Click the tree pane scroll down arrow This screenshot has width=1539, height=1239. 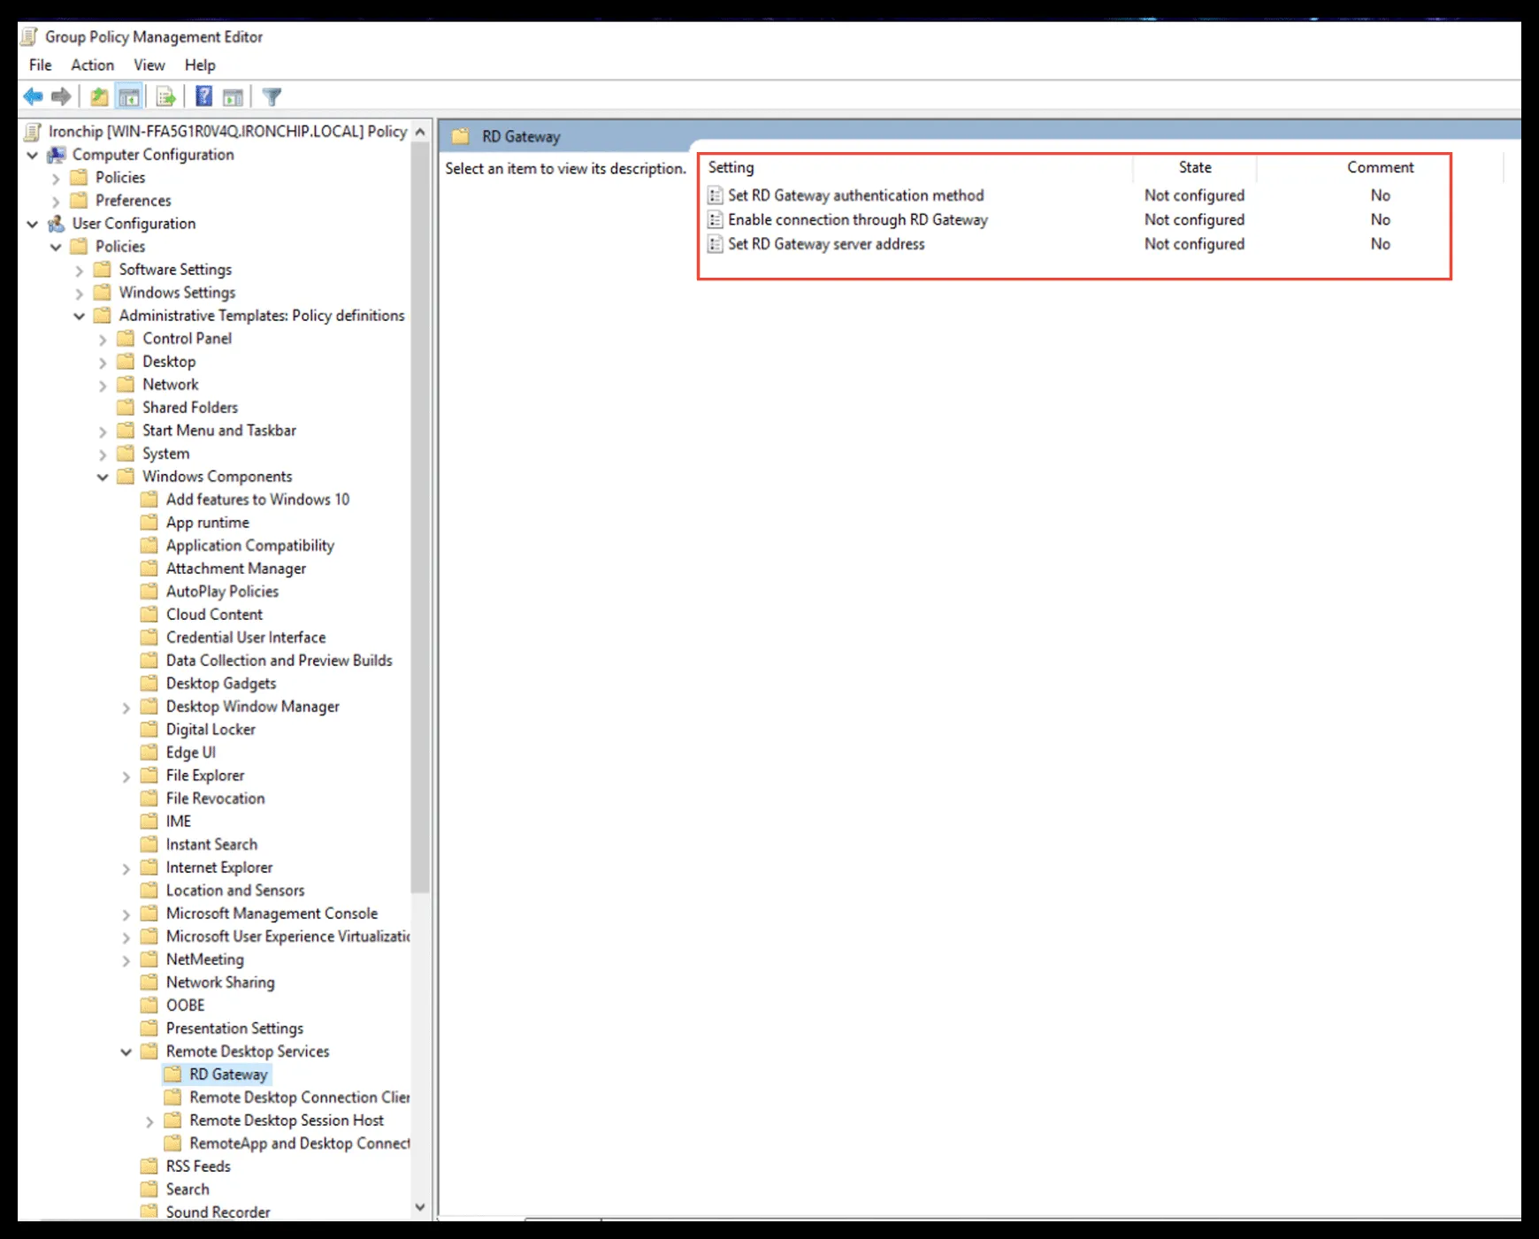click(420, 1207)
